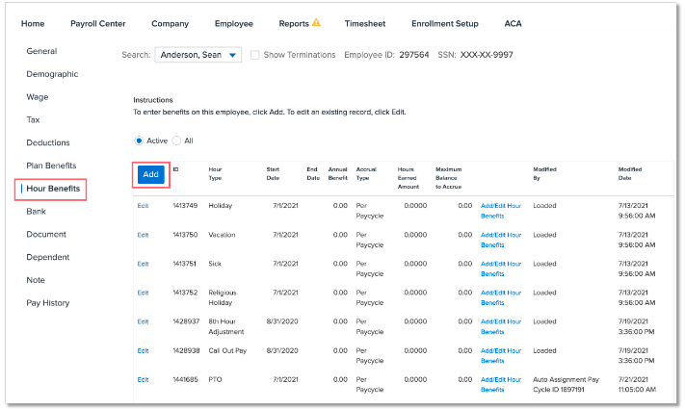Enable the Show Terminations checkbox
The image size is (685, 409).
tap(254, 55)
